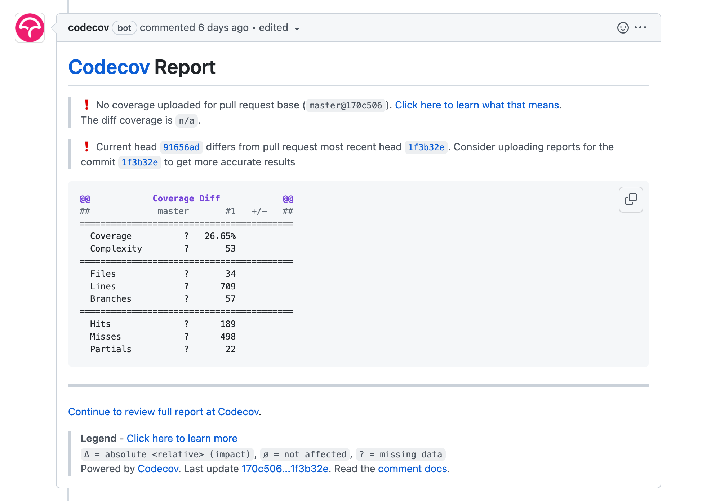Click the codecov author name
Screen dimensions: 702x501
pyautogui.click(x=88, y=28)
